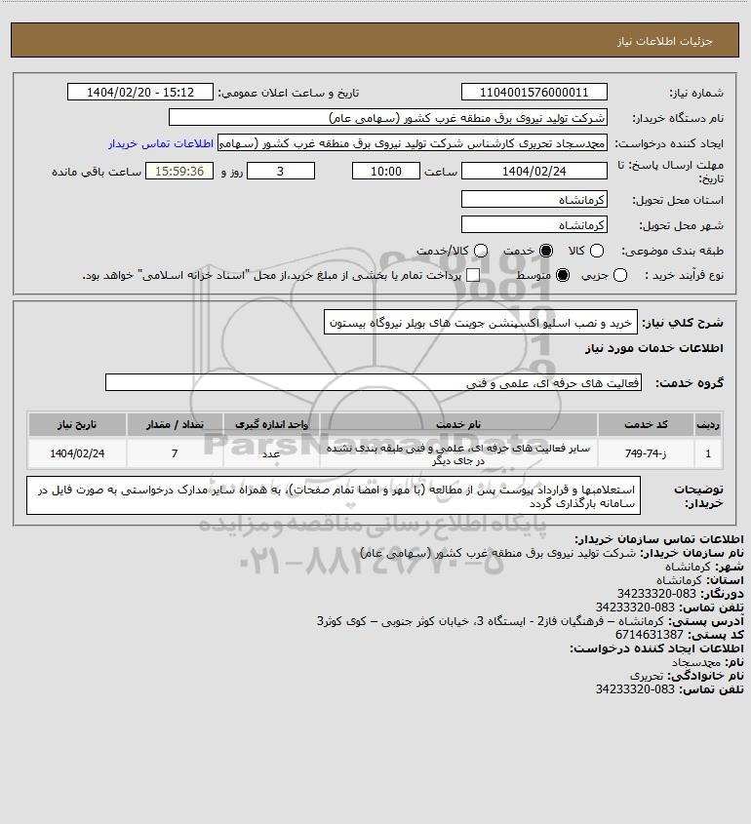Click remaining time field 15:59:36
The image size is (751, 824).
coord(179,171)
